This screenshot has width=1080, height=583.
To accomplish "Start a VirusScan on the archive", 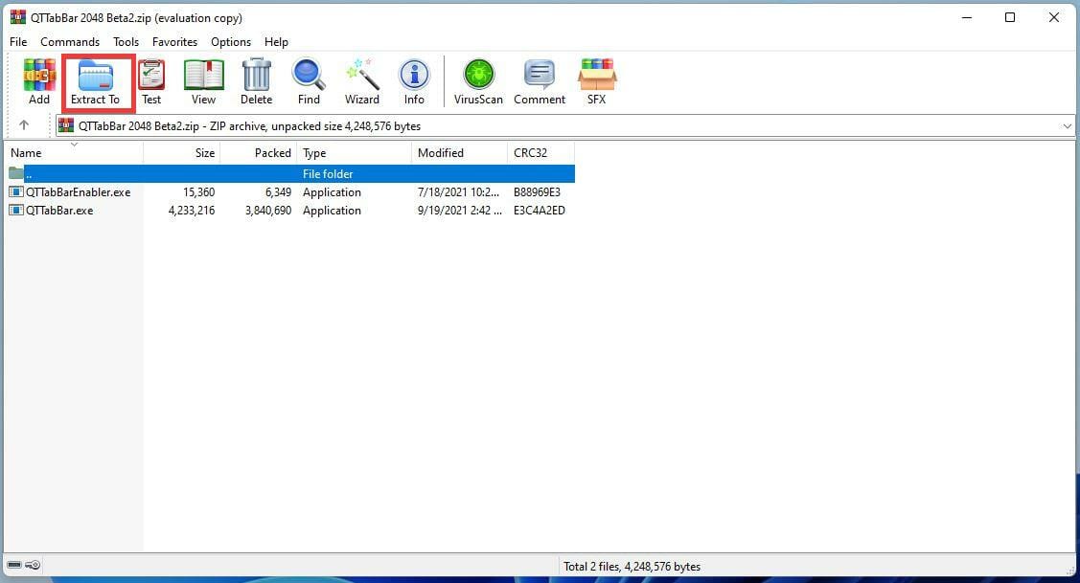I will tap(477, 80).
